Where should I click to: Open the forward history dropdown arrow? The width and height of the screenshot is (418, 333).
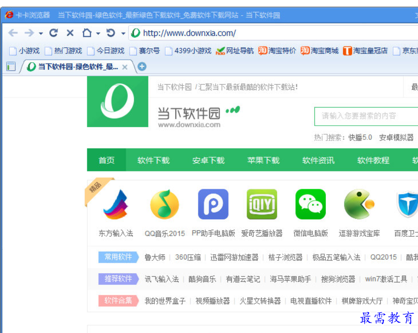click(x=41, y=33)
